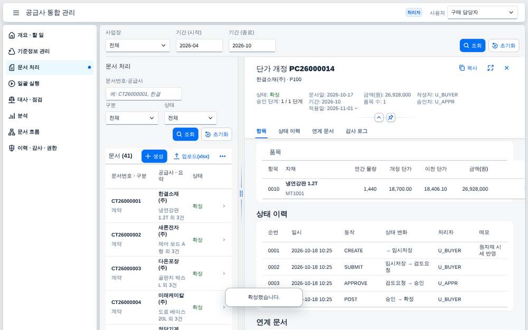528x330 pixels.
Task: Switch to the 감사 로그 tab
Action: (356, 131)
